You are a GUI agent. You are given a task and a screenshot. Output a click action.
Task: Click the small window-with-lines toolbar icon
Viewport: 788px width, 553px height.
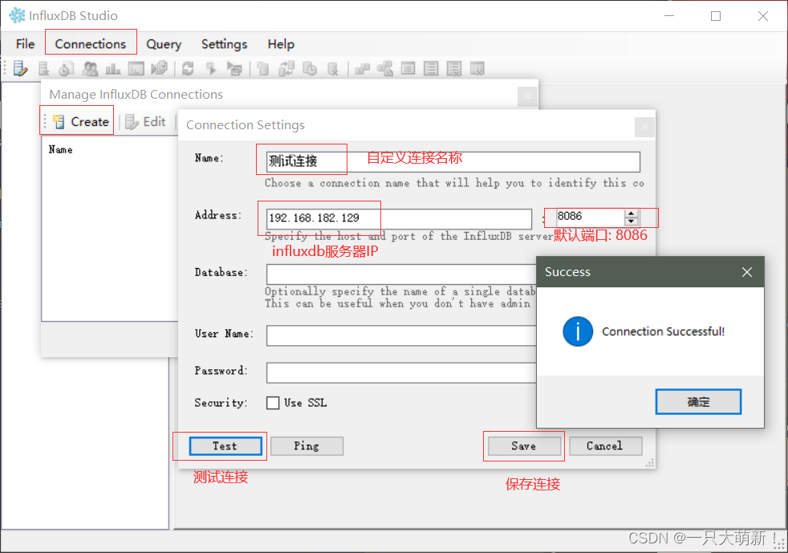(408, 68)
